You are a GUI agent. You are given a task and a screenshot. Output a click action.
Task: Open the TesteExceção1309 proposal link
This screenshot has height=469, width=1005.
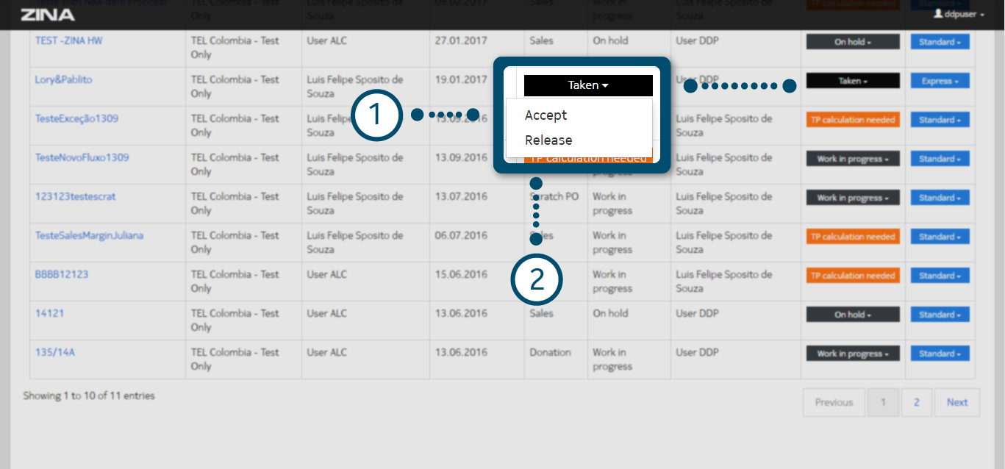pyautogui.click(x=76, y=118)
